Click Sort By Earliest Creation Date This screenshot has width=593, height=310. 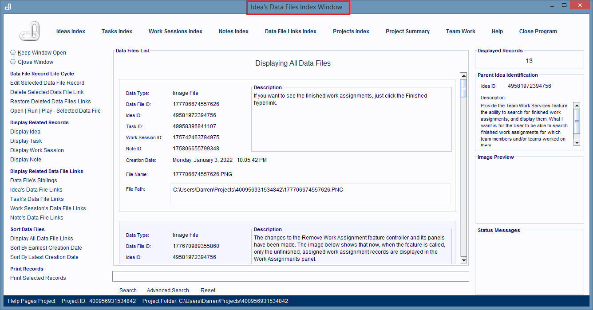click(x=46, y=248)
